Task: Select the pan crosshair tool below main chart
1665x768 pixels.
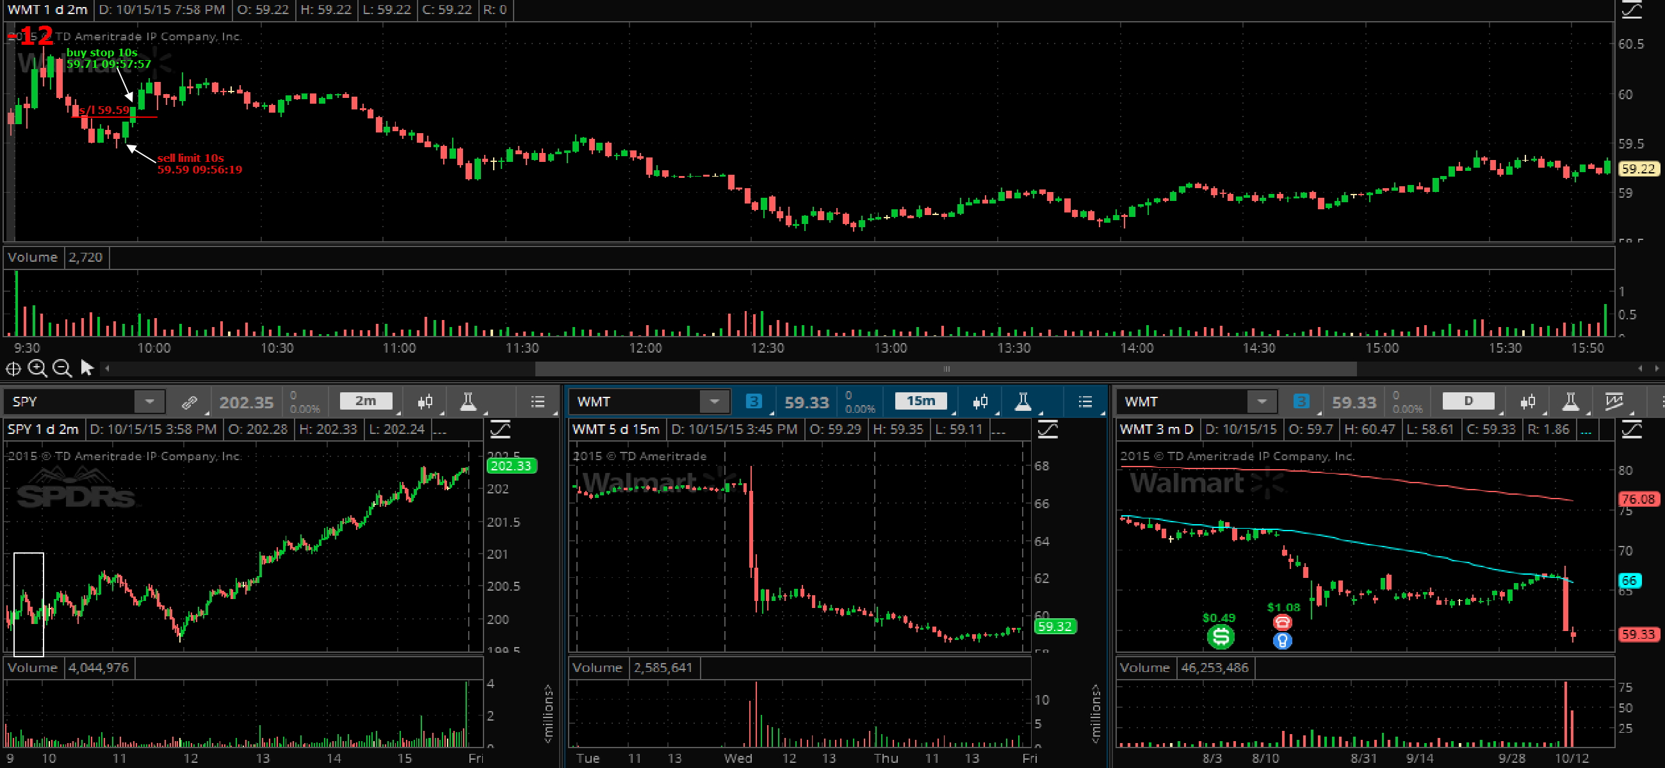Action: point(13,368)
